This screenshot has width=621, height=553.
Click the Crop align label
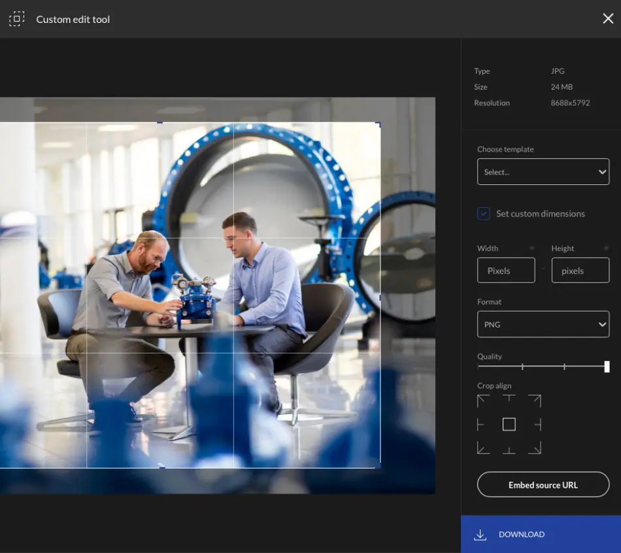[x=494, y=386]
